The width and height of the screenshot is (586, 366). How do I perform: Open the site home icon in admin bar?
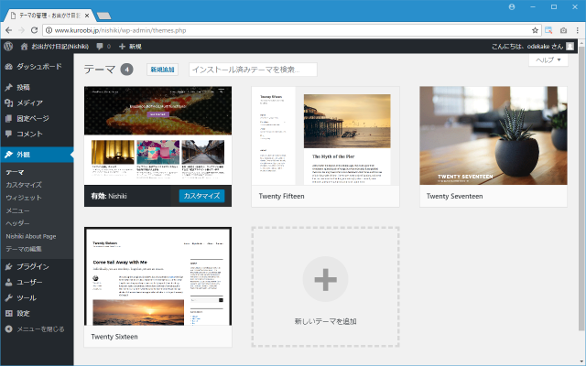pyautogui.click(x=24, y=47)
